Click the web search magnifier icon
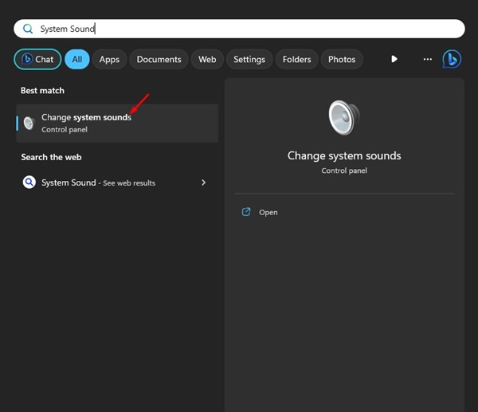478x412 pixels. click(x=29, y=182)
